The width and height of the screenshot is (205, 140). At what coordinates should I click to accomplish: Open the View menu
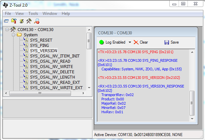tap(19, 14)
